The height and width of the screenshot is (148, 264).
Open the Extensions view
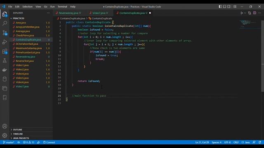[x=5, y=51]
